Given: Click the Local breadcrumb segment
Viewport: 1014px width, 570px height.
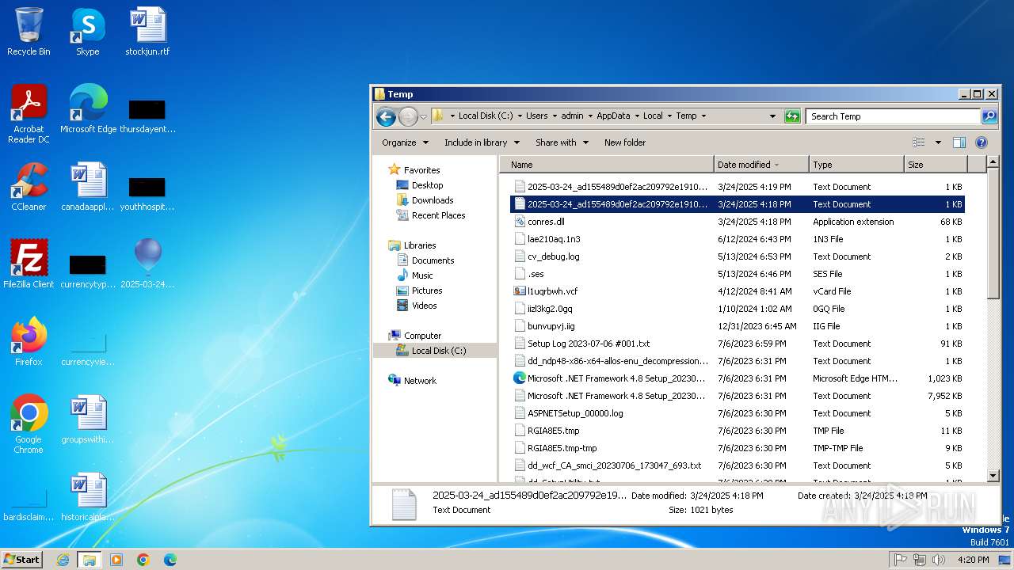Looking at the screenshot, I should [653, 116].
